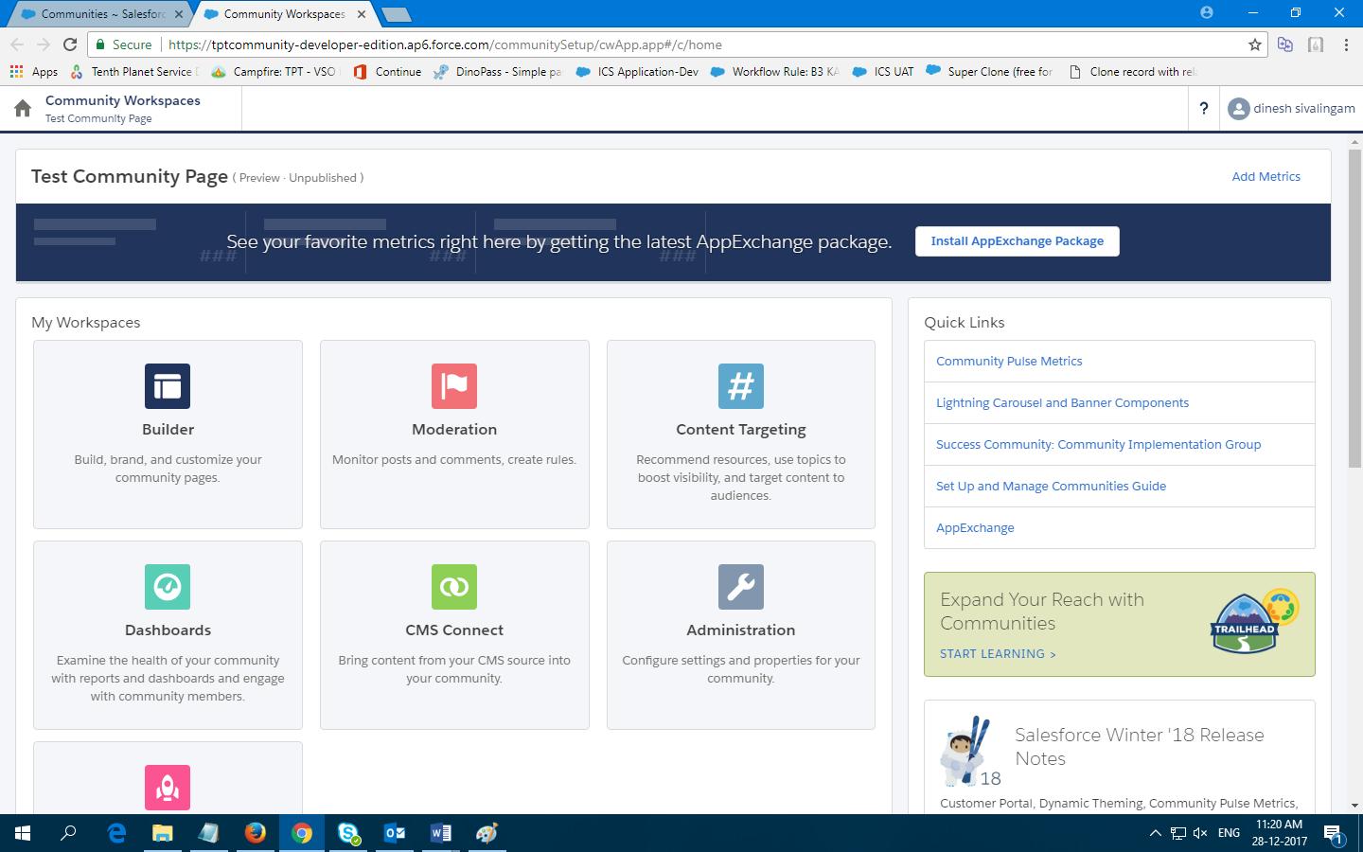Open the Content Targeting hashtag icon
Viewport: 1363px width, 852px height.
click(x=741, y=386)
